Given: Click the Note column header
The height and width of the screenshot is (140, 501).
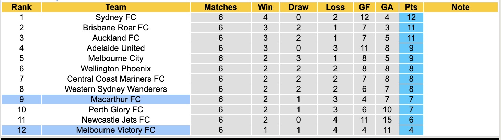Looking at the screenshot, I should [x=461, y=7].
